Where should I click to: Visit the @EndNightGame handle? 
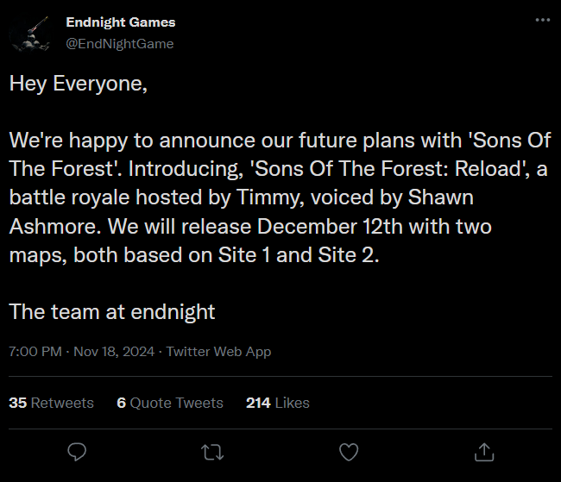click(119, 43)
